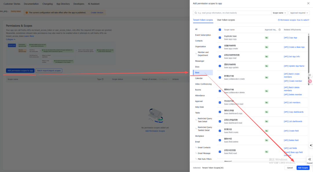313x172 pixels.
Task: Click the sparkle AI assistant floating icon
Action: (x=311, y=145)
